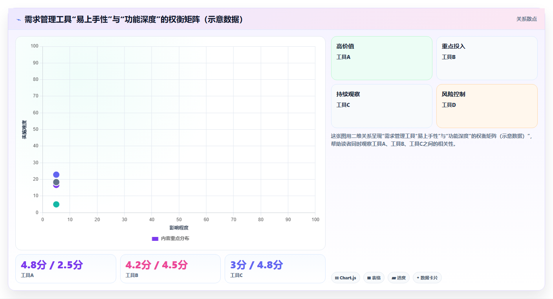This screenshot has width=553, height=299.
Task: Open the 风险控制 工具D quadrant card
Action: point(487,106)
